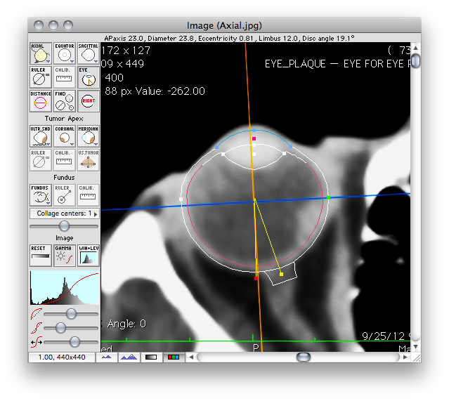The height and width of the screenshot is (401, 449).
Task: Click the CALIB. button beside top RULER
Action: [64, 77]
